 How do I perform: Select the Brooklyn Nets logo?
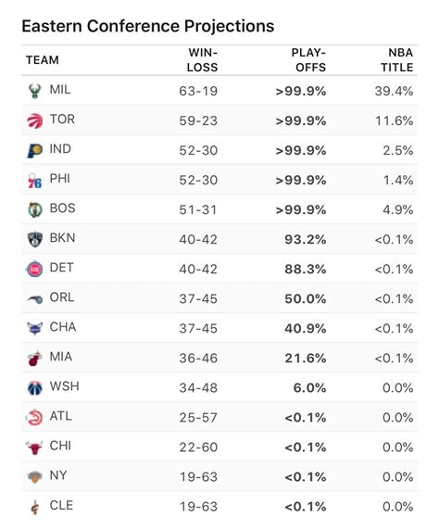[x=34, y=239]
